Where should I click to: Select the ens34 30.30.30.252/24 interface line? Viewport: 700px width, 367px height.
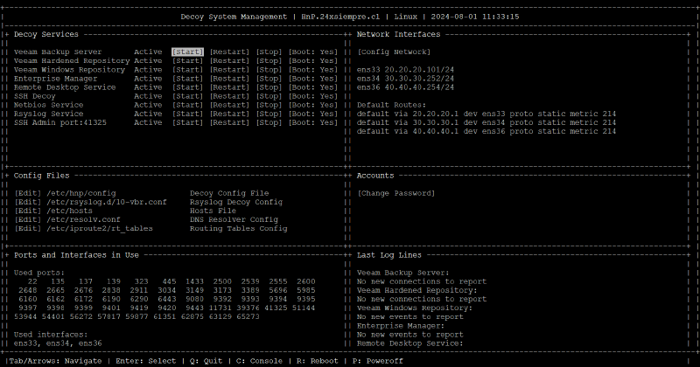click(405, 79)
